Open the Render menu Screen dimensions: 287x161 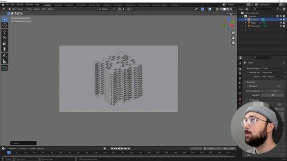click(x=20, y=5)
